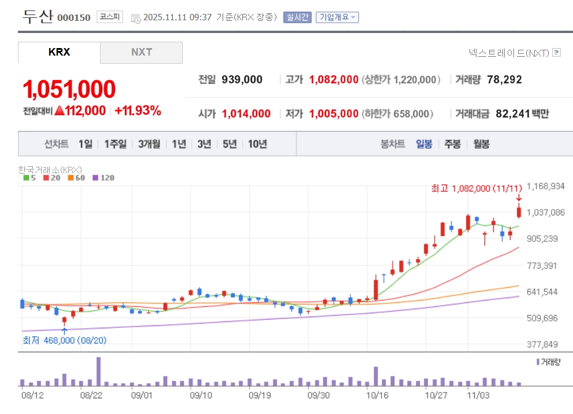Show the 3개월 line chart range
Screen dimensions: 573x414
coord(149,144)
